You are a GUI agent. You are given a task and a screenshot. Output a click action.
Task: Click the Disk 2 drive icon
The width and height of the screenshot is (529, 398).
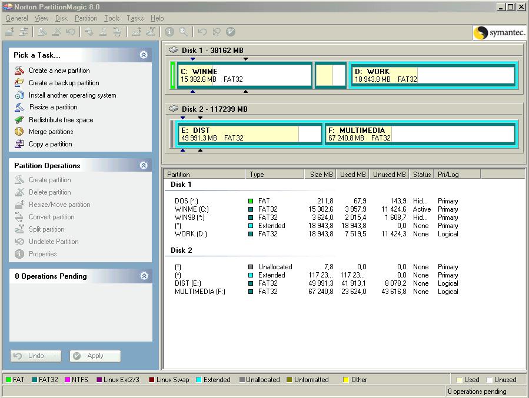tap(174, 109)
